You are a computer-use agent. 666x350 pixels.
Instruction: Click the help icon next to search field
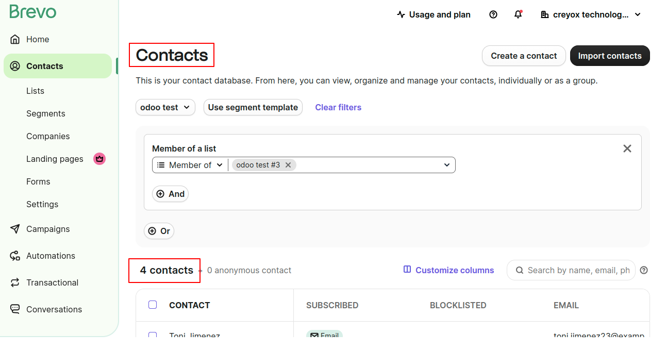(644, 270)
